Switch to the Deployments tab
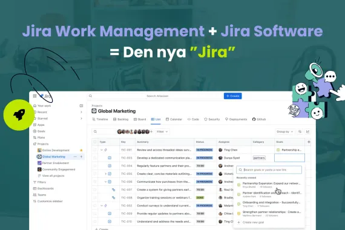 pos(236,119)
